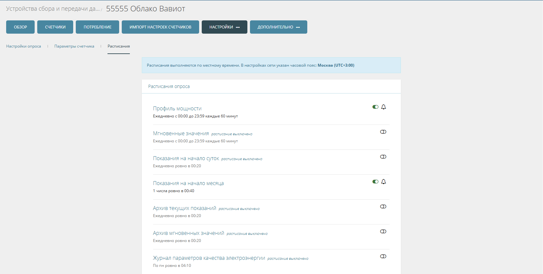Click the bell icon for Профиль мощности
543x274 pixels.
tap(384, 107)
